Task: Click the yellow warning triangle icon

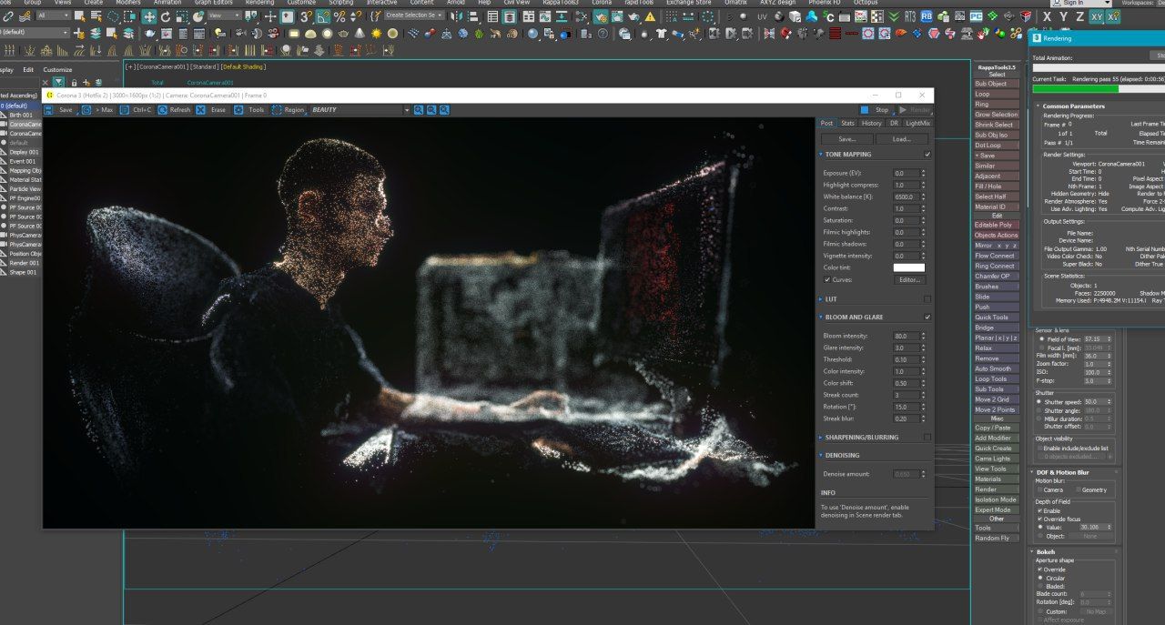Action: 650,16
